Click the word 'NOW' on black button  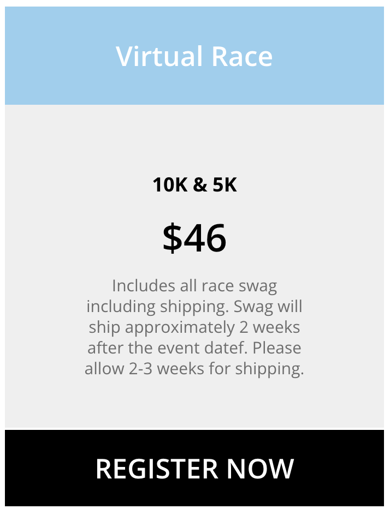[260, 469]
